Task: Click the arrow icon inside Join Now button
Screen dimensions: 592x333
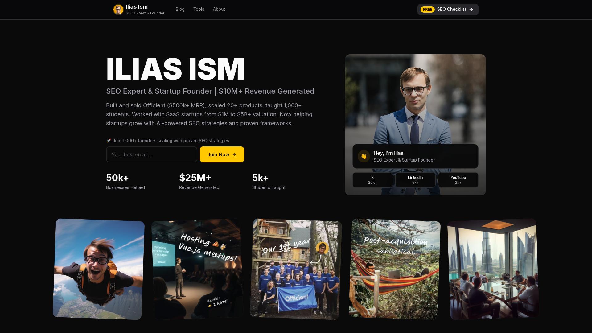Action: coord(235,154)
